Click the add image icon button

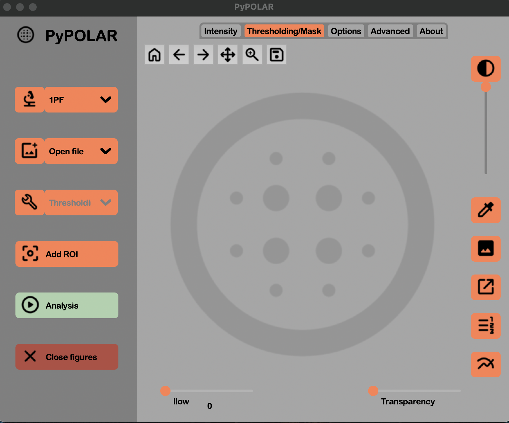[30, 151]
